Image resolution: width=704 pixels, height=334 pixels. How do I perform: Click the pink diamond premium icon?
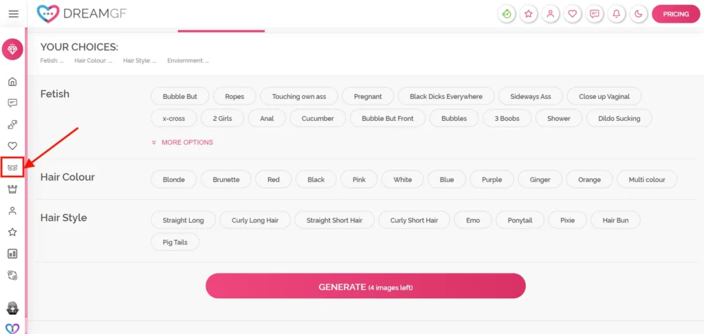12,49
